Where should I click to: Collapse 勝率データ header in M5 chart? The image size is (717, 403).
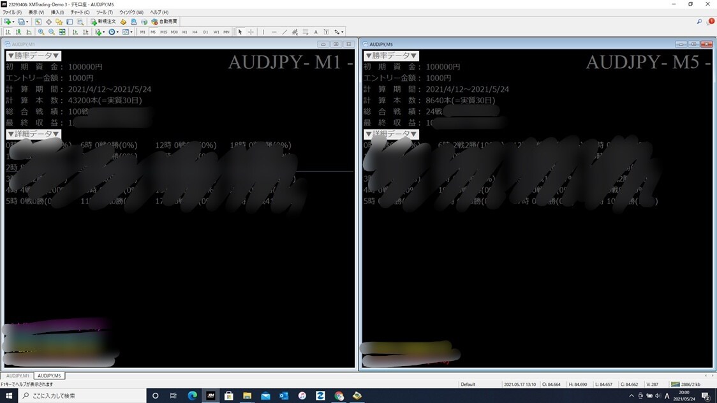point(391,55)
